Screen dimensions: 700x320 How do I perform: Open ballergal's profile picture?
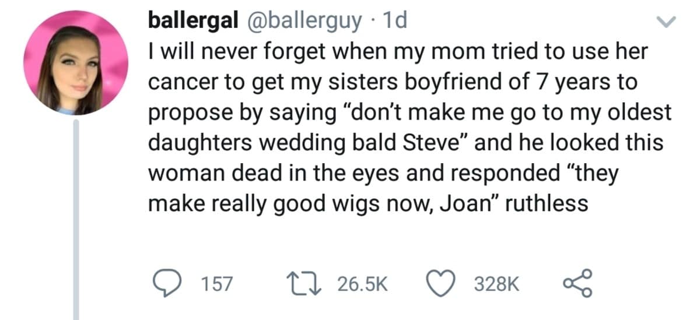pyautogui.click(x=76, y=62)
